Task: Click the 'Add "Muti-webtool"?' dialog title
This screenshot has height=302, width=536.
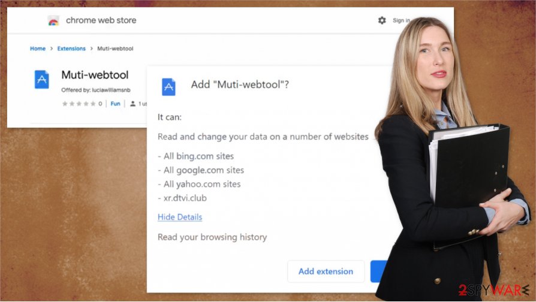Action: click(240, 84)
